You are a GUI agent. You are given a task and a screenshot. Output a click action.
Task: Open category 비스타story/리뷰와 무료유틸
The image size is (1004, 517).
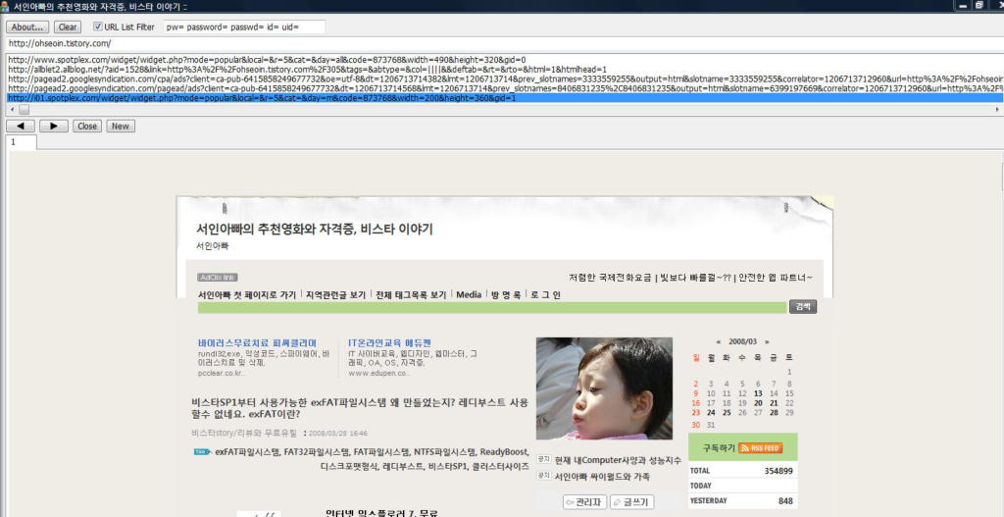[245, 433]
